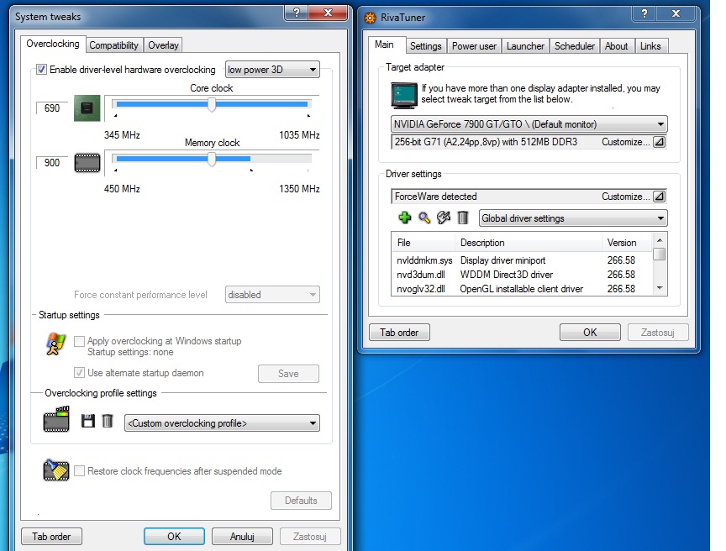
Task: Click Zastosuj in System tweaks window
Action: pyautogui.click(x=310, y=537)
